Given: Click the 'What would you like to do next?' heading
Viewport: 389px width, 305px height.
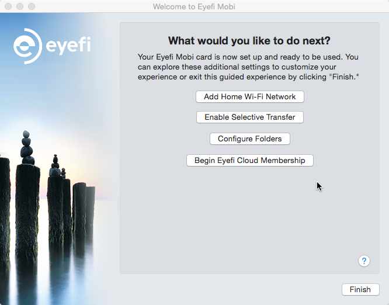Looking at the screenshot, I should pyautogui.click(x=249, y=41).
